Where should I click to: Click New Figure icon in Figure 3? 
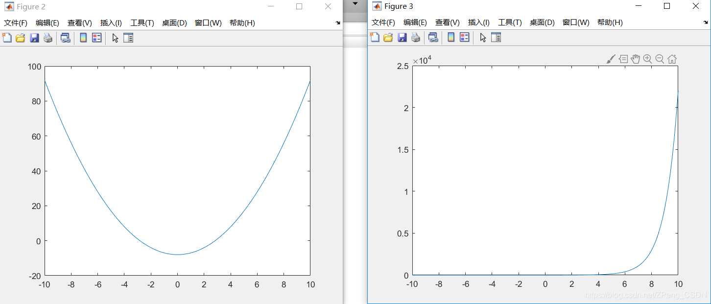375,38
